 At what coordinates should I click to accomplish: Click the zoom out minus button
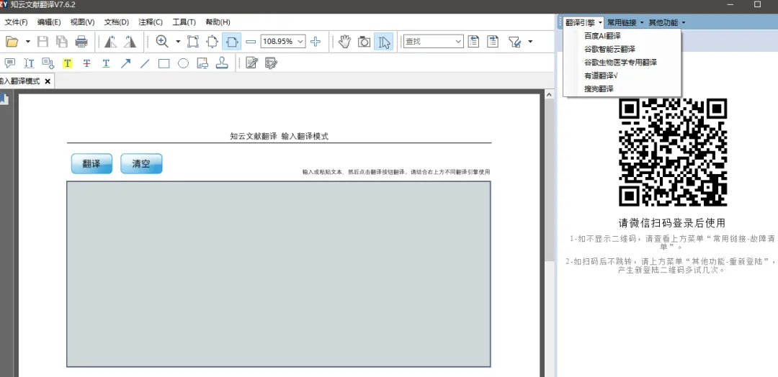251,42
